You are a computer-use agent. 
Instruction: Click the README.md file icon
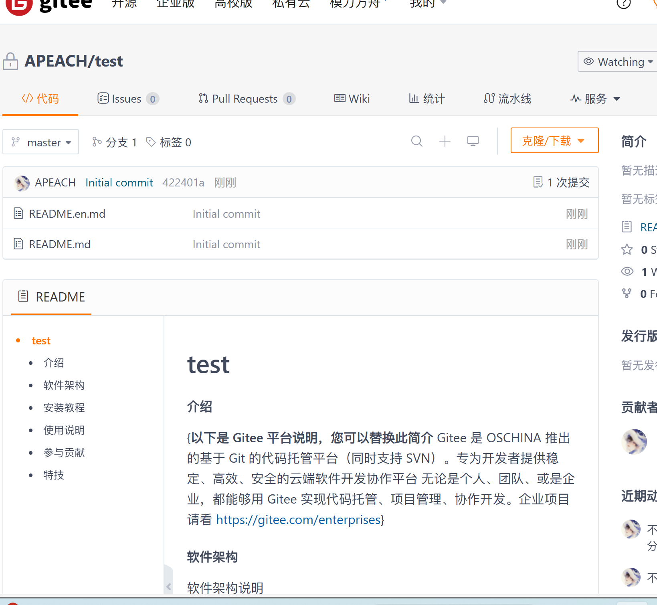pyautogui.click(x=18, y=244)
